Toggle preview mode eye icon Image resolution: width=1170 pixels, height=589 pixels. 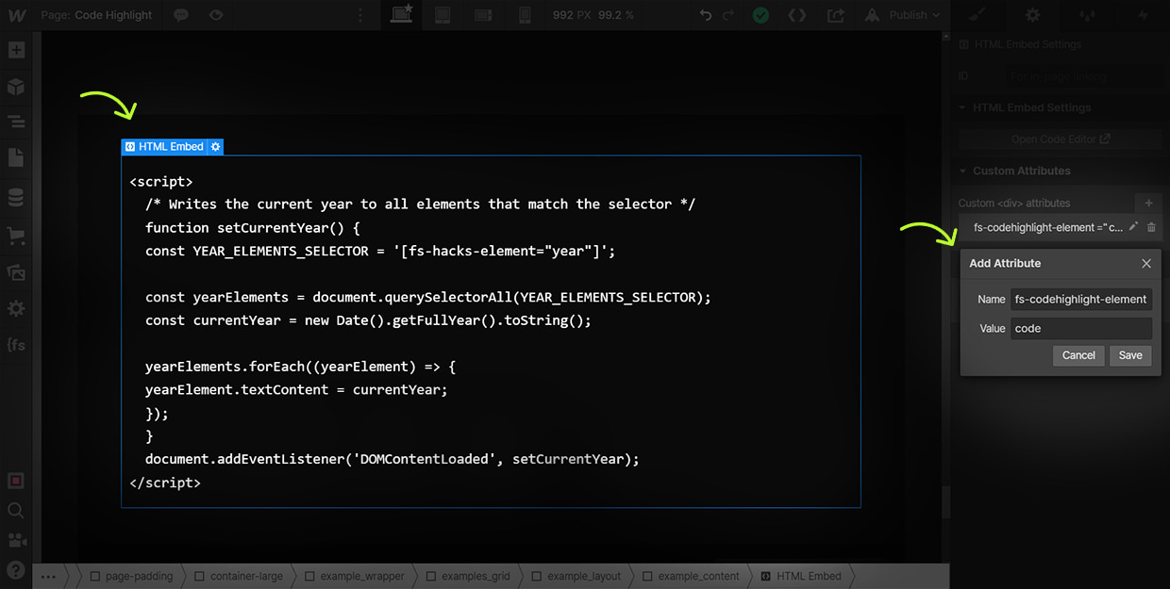tap(216, 15)
